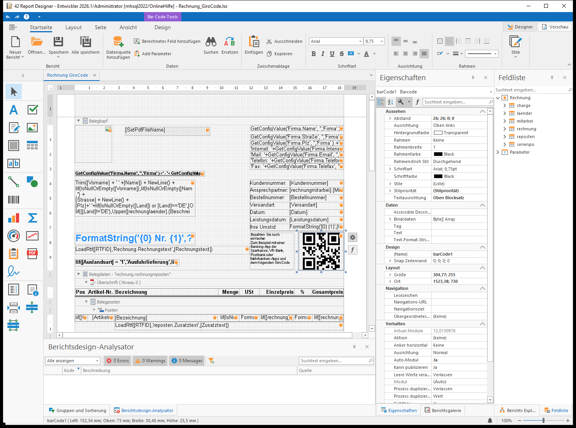Switch to Vorschau preview mode
576x428 pixels.
(555, 27)
